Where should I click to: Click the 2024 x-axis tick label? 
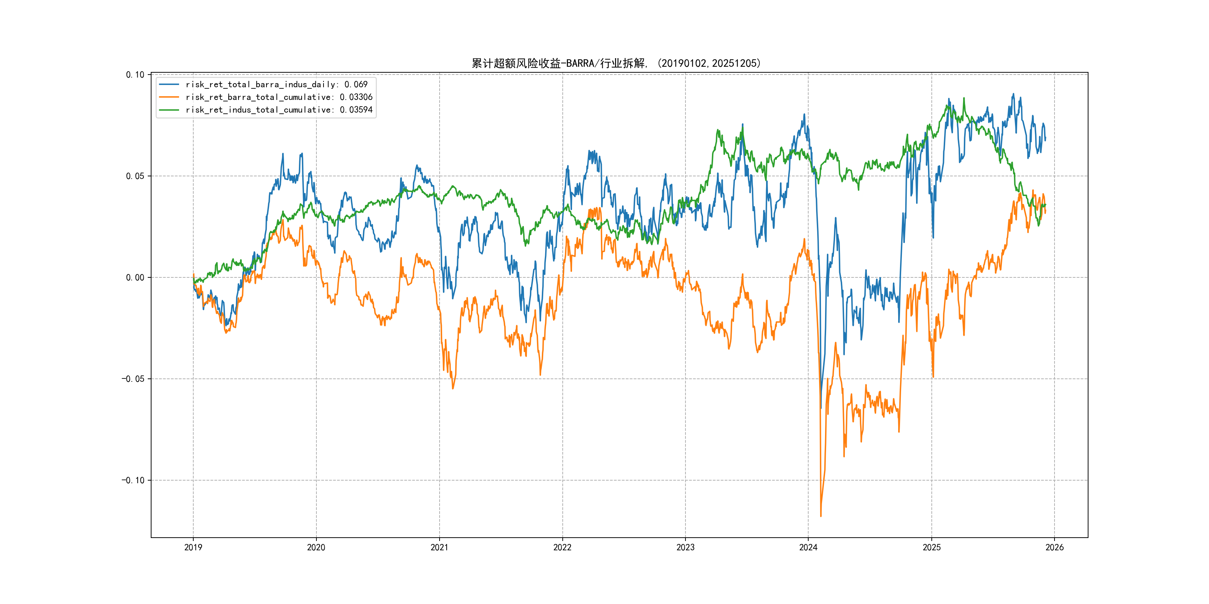pos(808,547)
